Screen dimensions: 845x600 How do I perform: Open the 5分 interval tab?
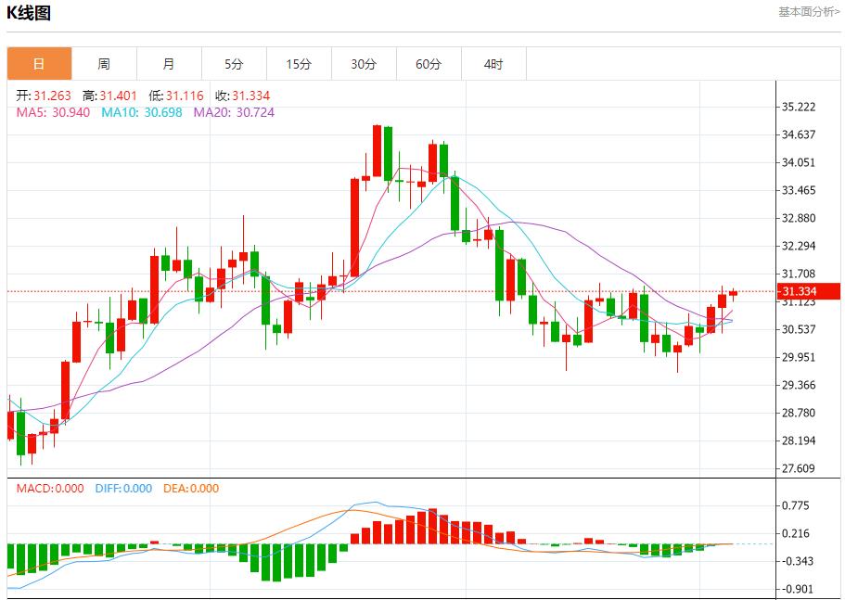[234, 64]
